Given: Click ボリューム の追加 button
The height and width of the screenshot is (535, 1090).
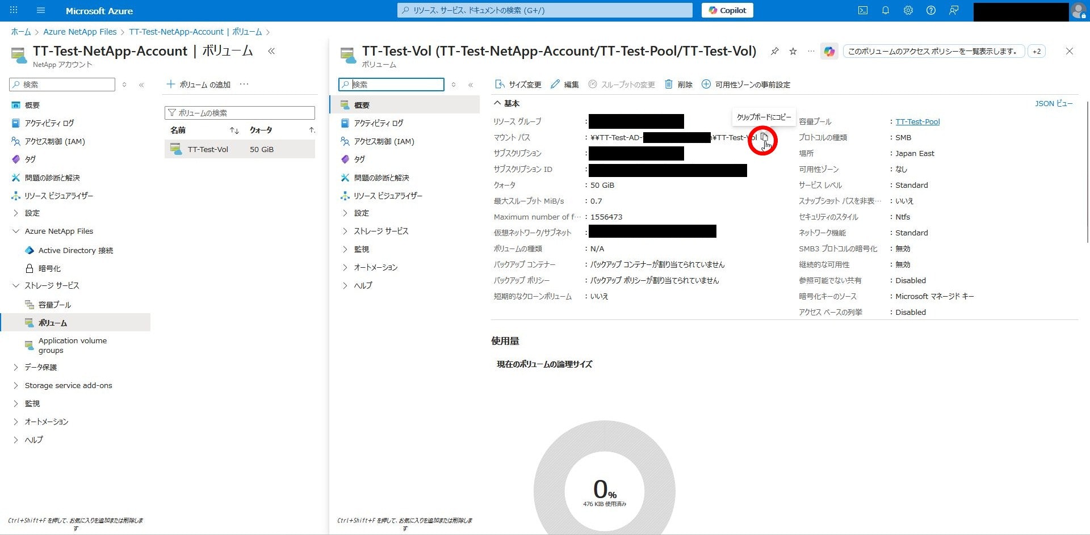Looking at the screenshot, I should pos(198,85).
